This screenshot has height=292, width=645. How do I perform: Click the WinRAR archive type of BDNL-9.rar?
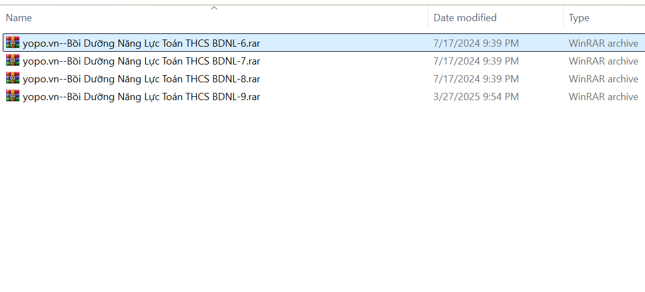[603, 97]
